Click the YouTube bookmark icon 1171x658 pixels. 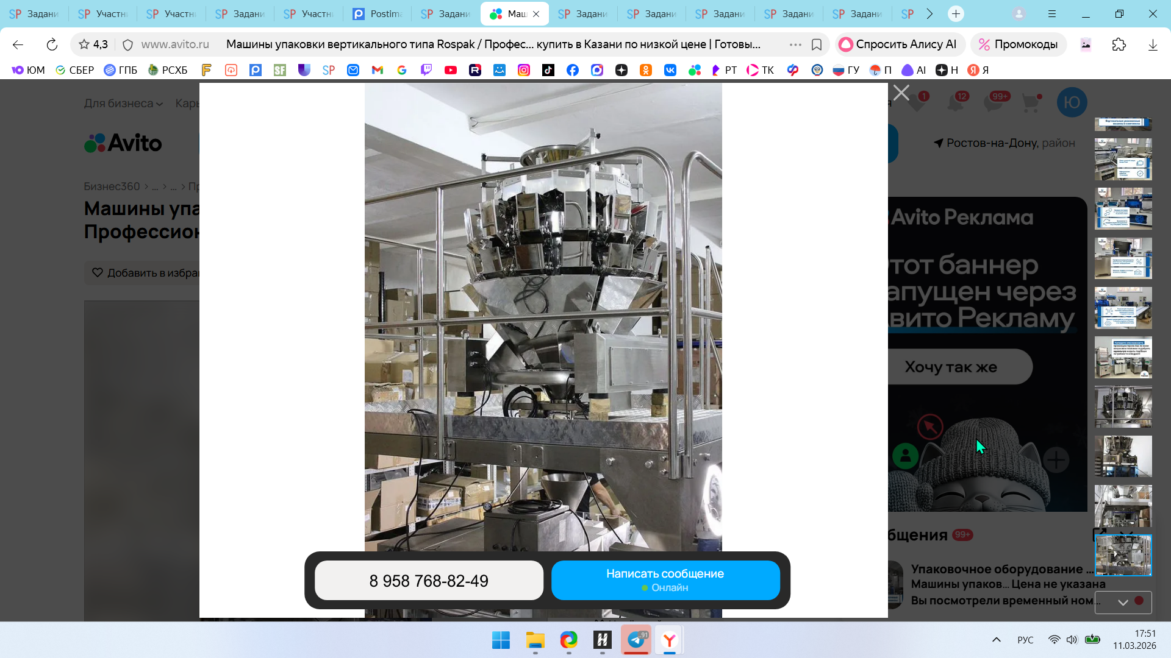pyautogui.click(x=451, y=70)
